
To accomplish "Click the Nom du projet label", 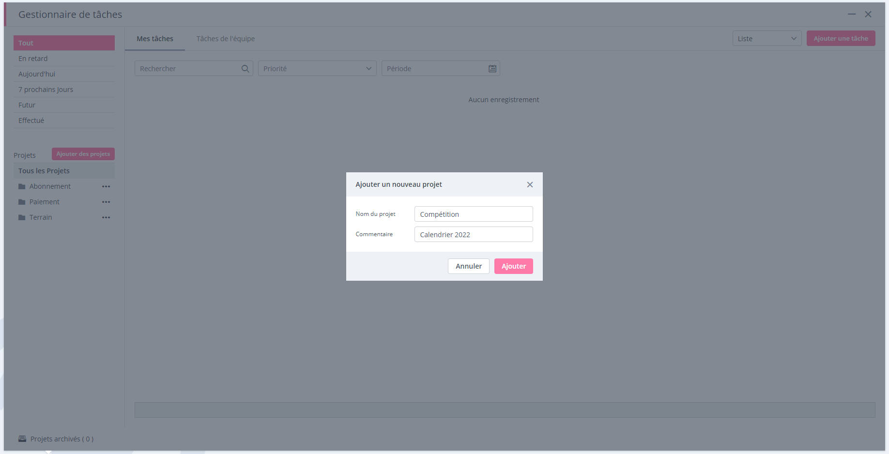I will tap(375, 214).
